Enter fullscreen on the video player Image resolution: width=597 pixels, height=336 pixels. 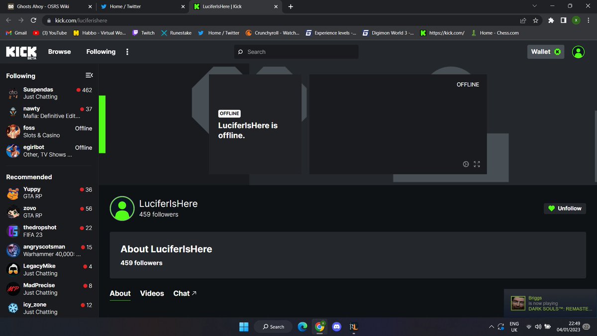click(x=477, y=164)
